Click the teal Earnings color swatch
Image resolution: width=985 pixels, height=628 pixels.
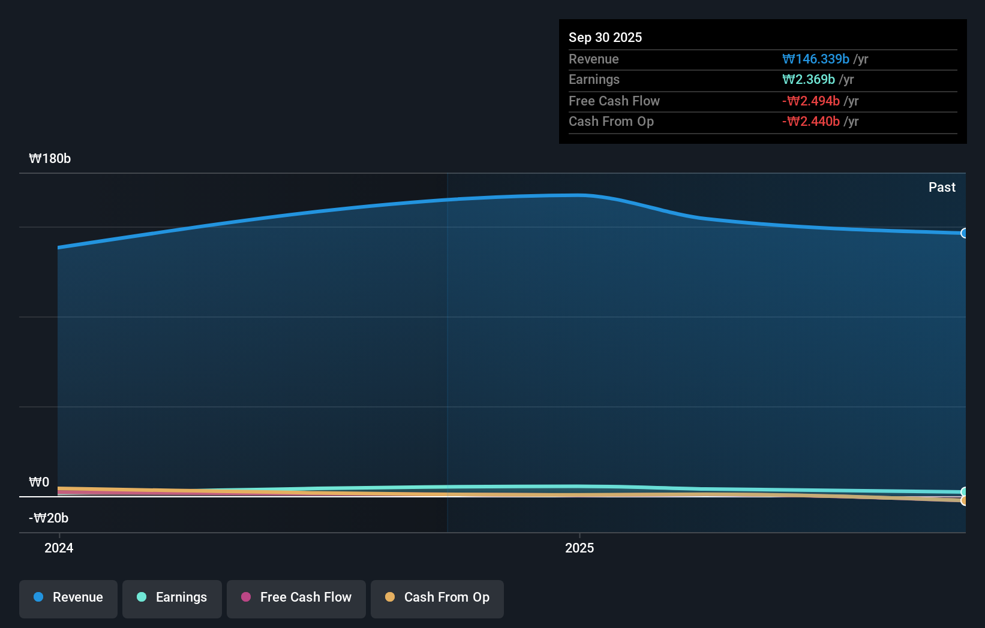click(x=142, y=597)
